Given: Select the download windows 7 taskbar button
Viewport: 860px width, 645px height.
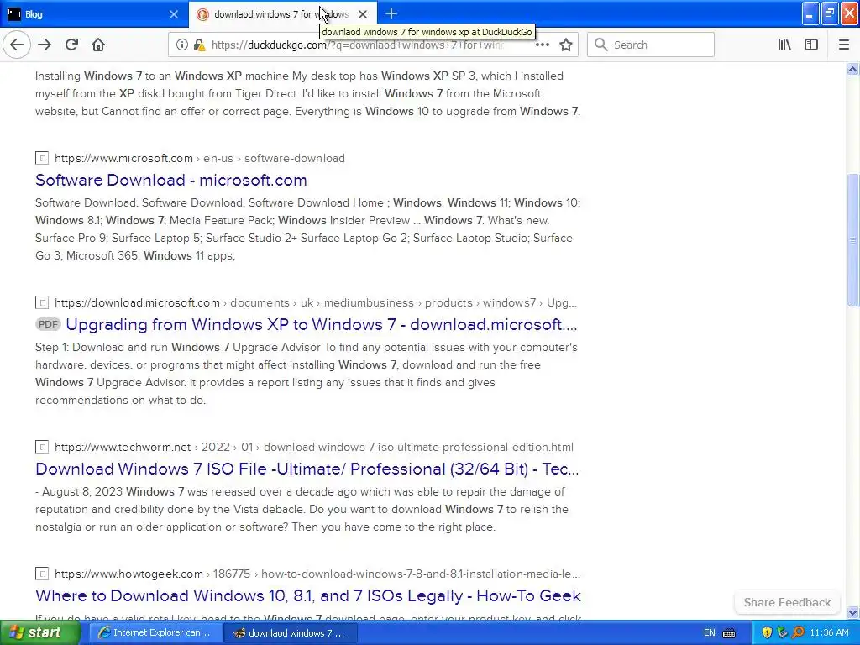Looking at the screenshot, I should point(291,633).
